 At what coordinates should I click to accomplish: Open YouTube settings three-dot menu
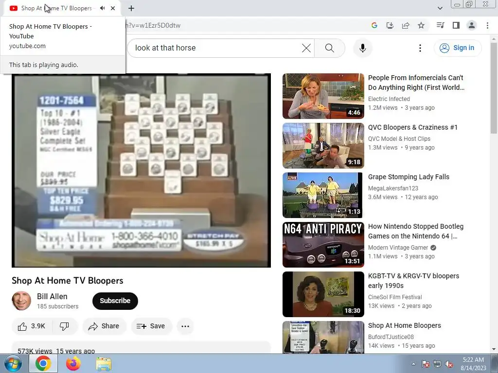420,48
